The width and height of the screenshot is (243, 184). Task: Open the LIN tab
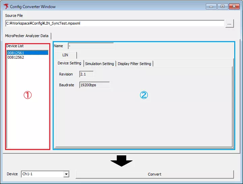[x=65, y=55]
